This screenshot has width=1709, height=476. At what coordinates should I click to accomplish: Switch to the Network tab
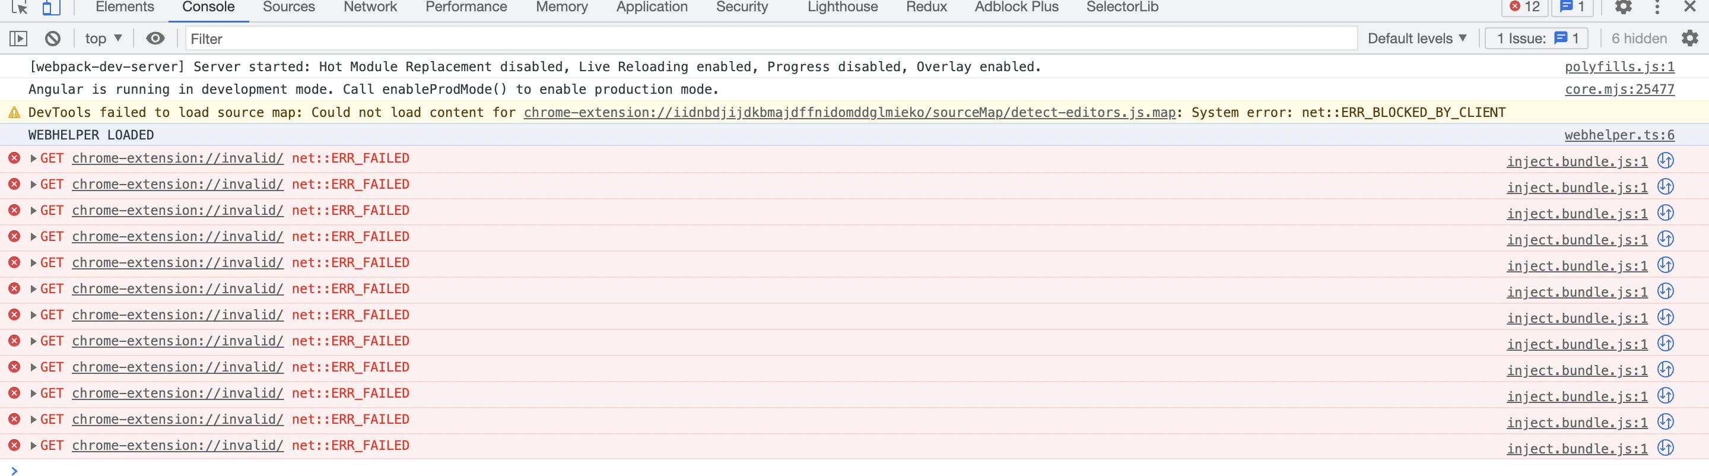pyautogui.click(x=370, y=7)
